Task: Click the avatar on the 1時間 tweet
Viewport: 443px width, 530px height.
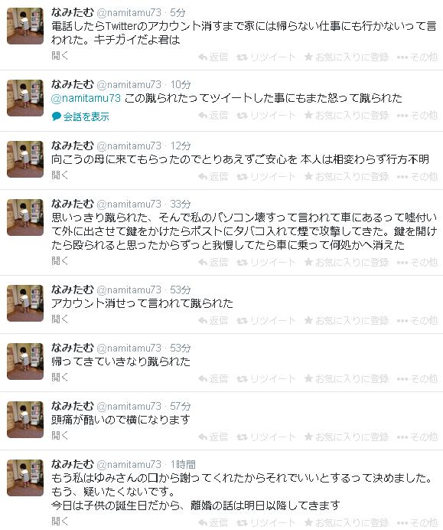Action: 25,478
